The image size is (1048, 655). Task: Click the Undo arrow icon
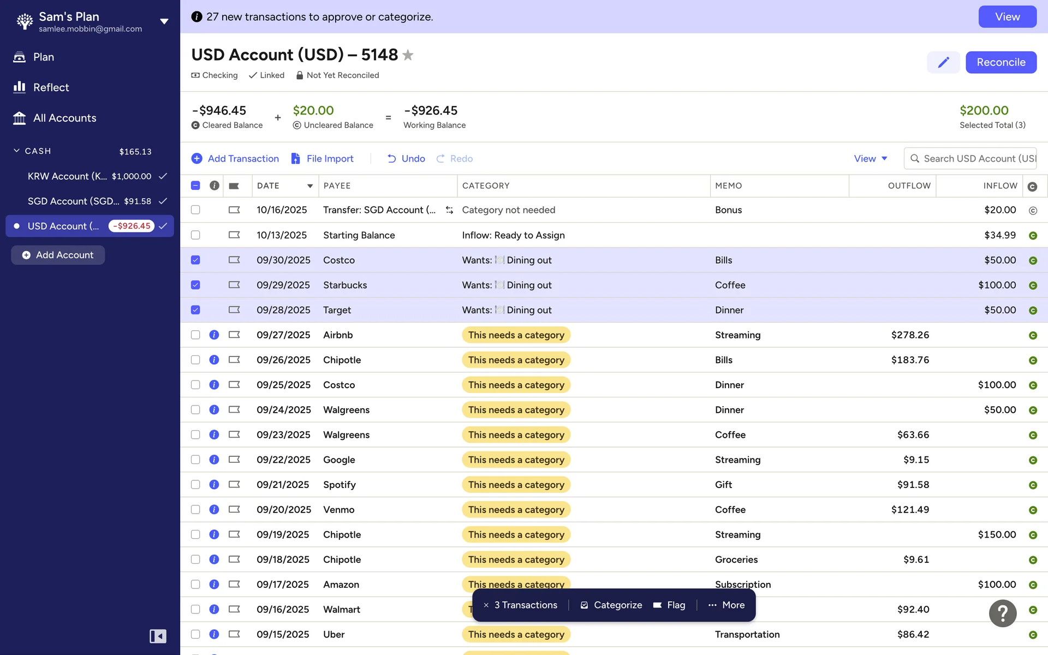pos(391,159)
